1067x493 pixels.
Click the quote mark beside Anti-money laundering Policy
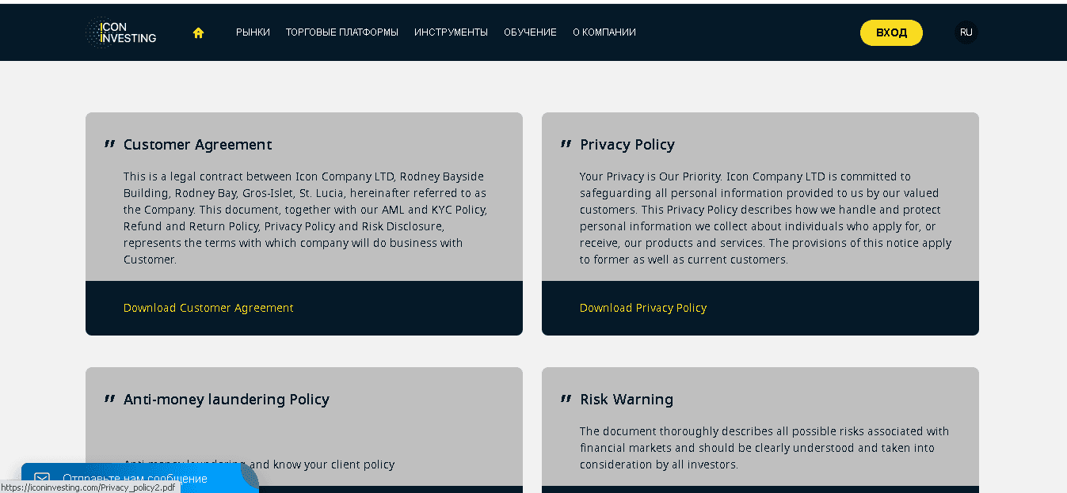click(x=109, y=399)
